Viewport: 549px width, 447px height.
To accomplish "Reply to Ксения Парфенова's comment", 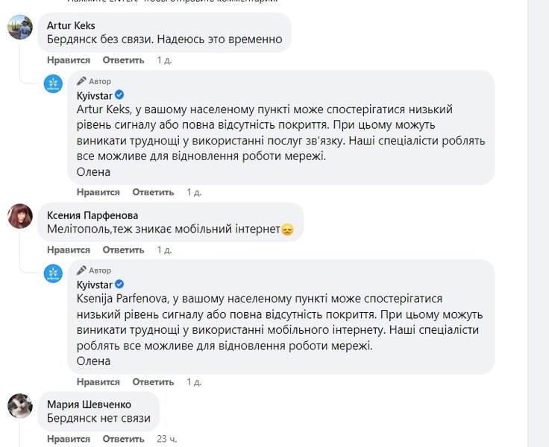I will click(x=118, y=250).
